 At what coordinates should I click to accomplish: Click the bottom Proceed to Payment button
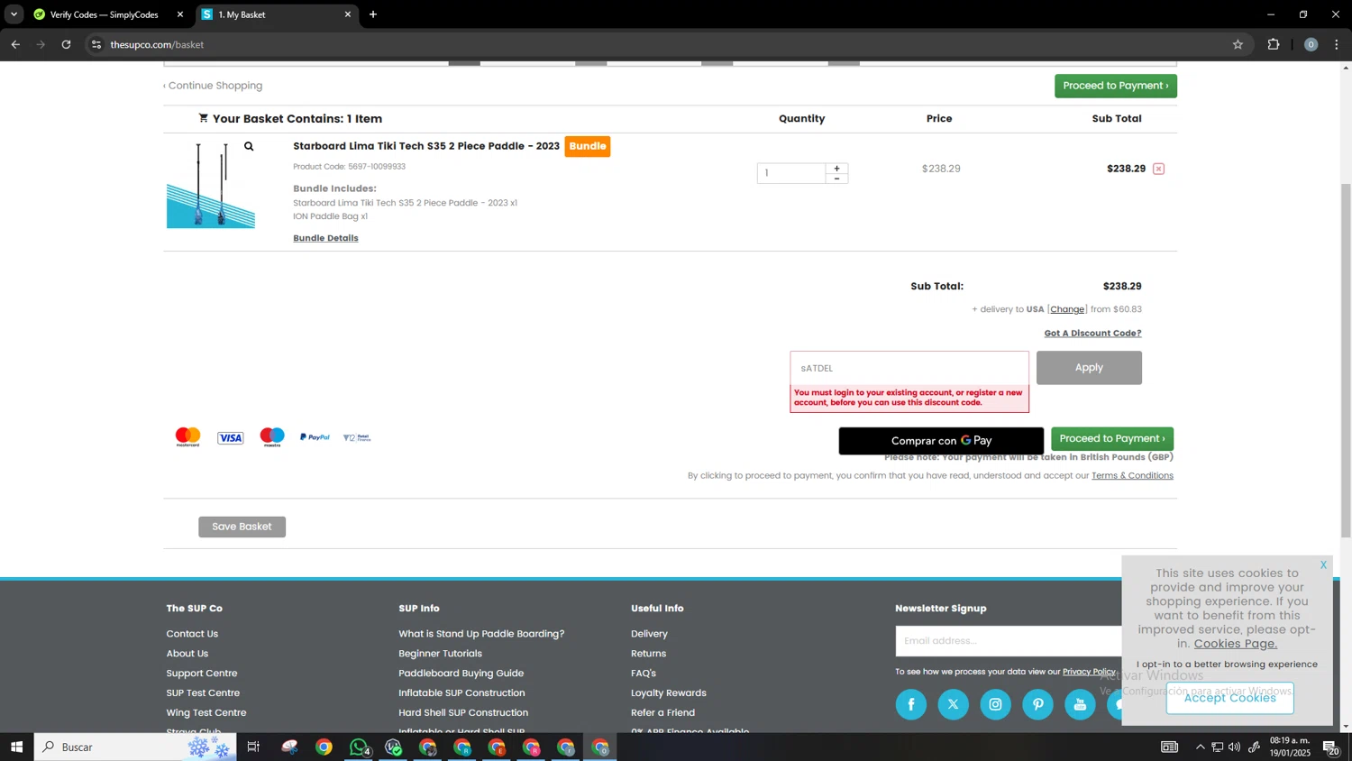[x=1111, y=439]
